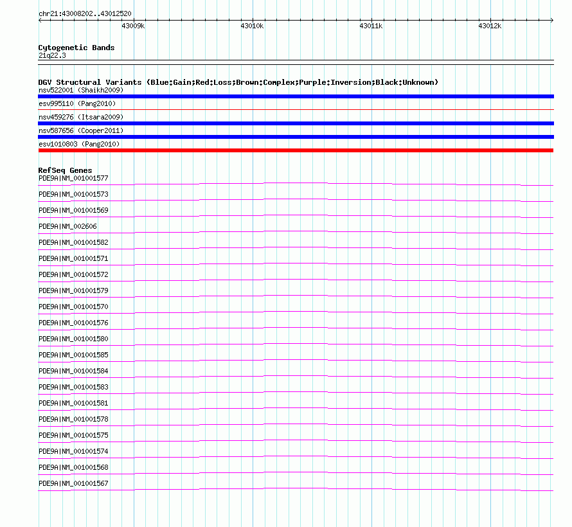Click the blue gain bar under nsv522001
The width and height of the screenshot is (572, 527).
(x=296, y=96)
